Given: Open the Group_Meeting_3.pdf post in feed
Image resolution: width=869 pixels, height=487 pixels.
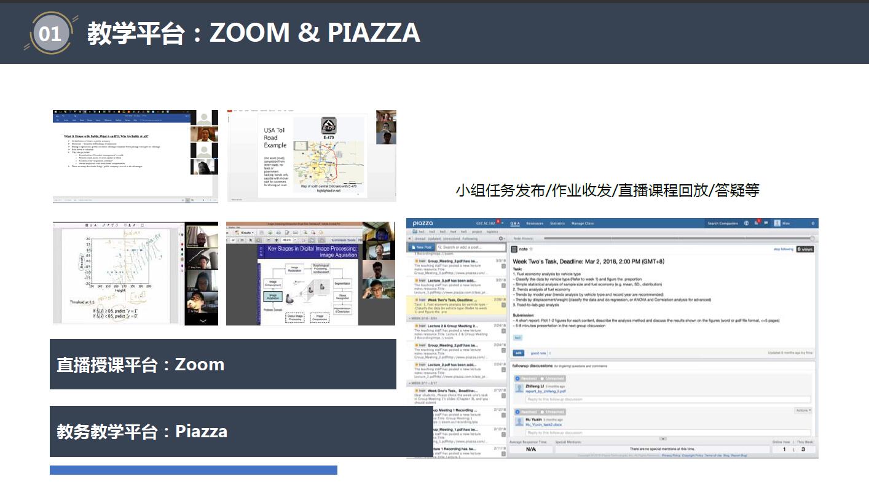Looking at the screenshot, I should (457, 266).
